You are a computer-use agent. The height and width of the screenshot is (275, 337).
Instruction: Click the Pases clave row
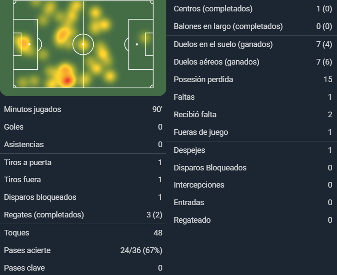(x=83, y=268)
